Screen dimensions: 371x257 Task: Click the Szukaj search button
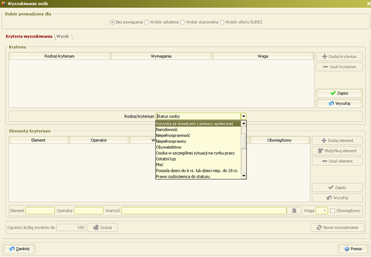point(103,228)
